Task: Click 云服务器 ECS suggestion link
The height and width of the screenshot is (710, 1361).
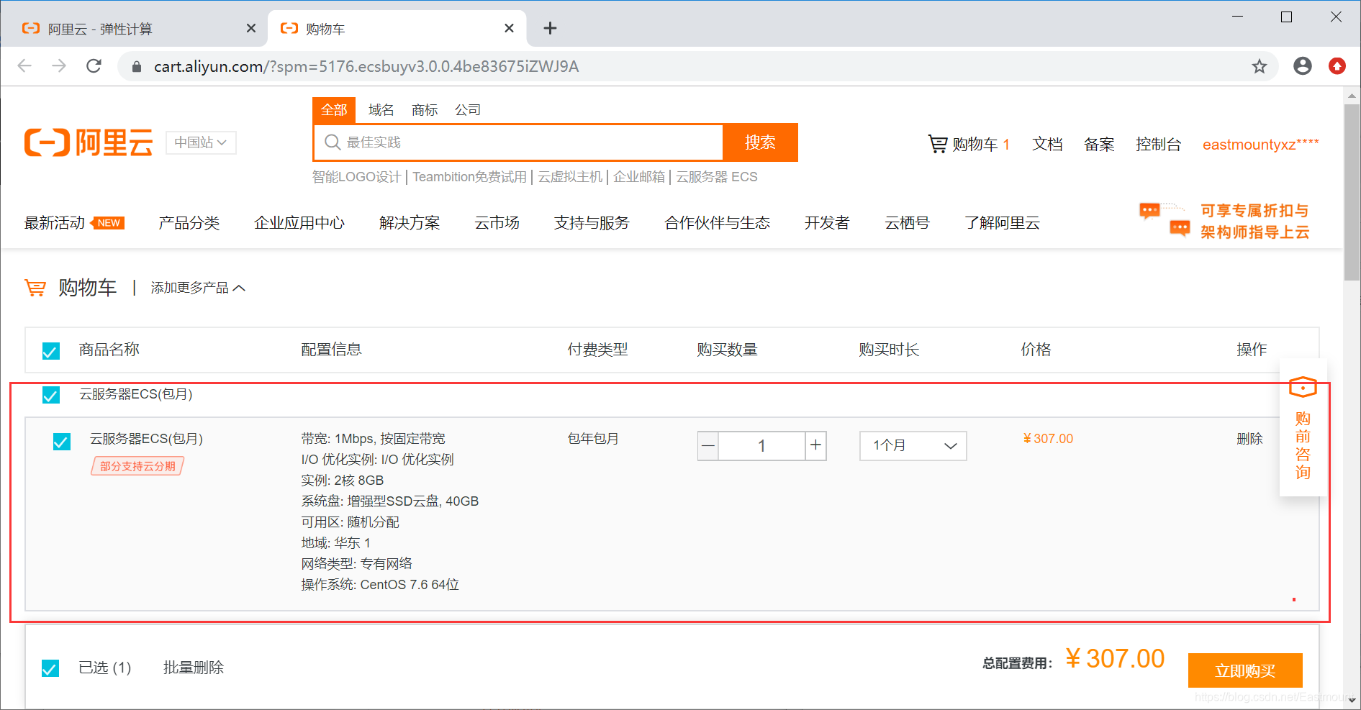Action: [x=717, y=177]
